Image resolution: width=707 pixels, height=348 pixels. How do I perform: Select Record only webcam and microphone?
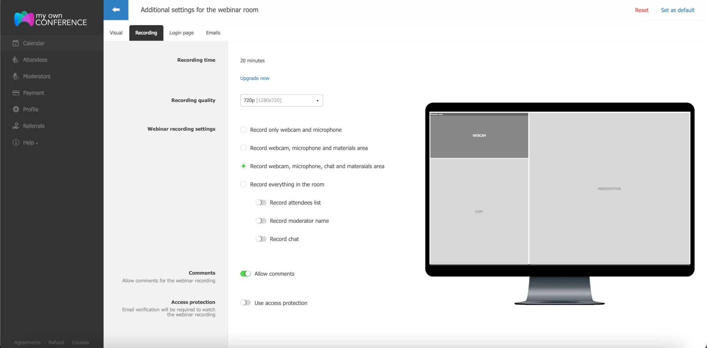click(243, 130)
